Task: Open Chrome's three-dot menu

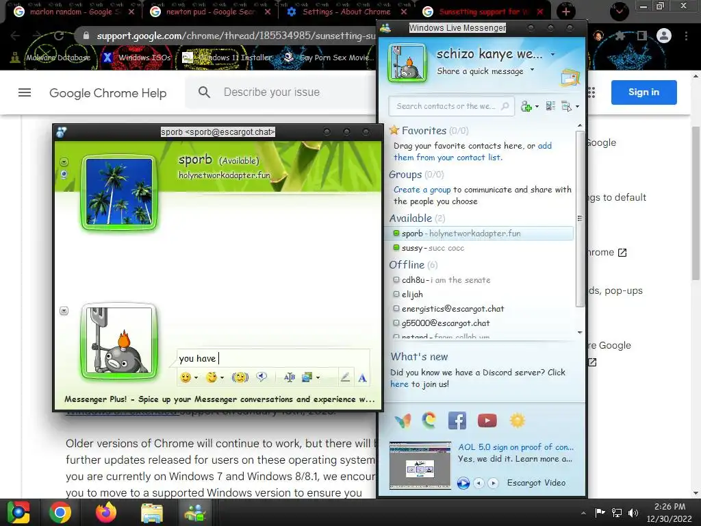Action: pos(686,36)
